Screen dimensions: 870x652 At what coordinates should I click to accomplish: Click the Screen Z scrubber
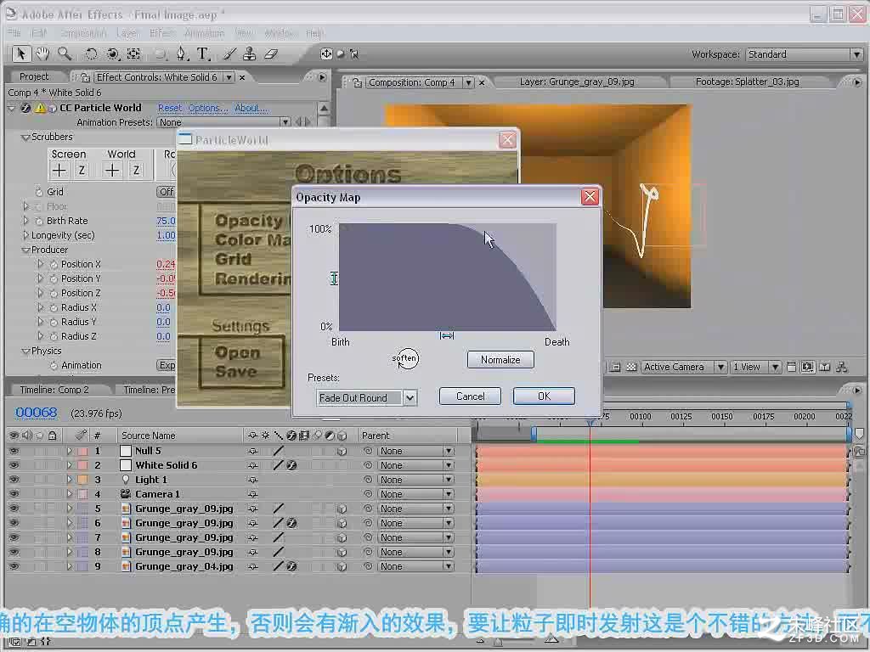(x=82, y=170)
